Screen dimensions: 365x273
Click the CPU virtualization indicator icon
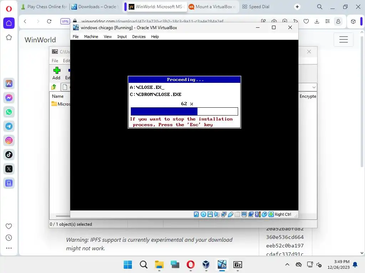(257, 214)
